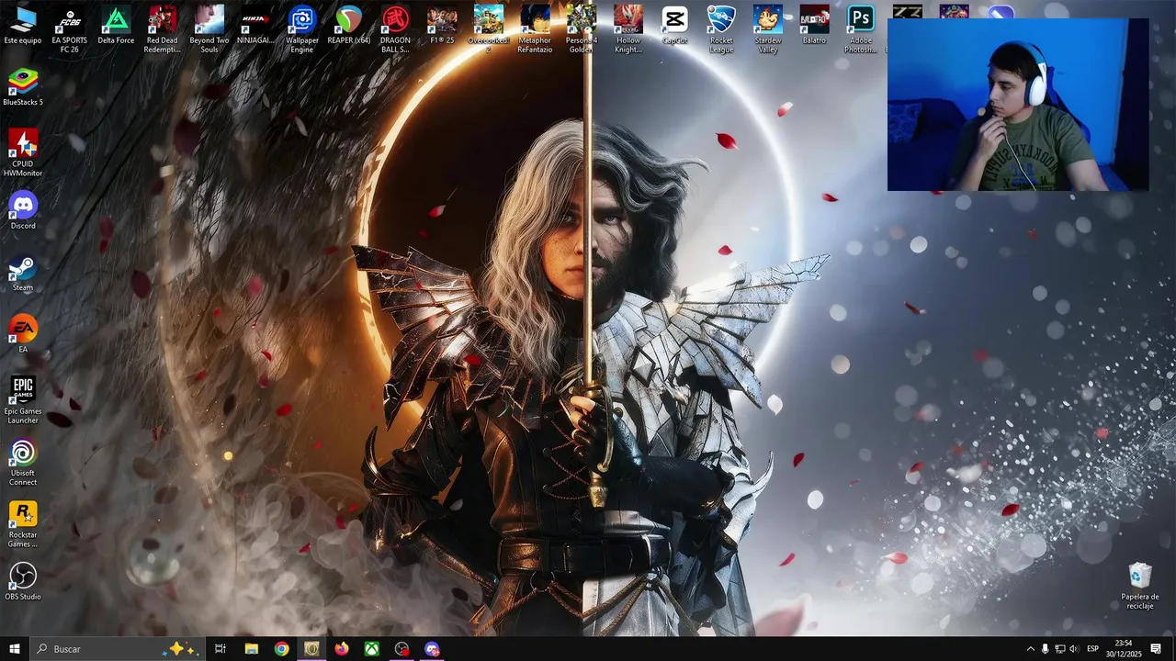Open File Explorer from the taskbar

251,649
